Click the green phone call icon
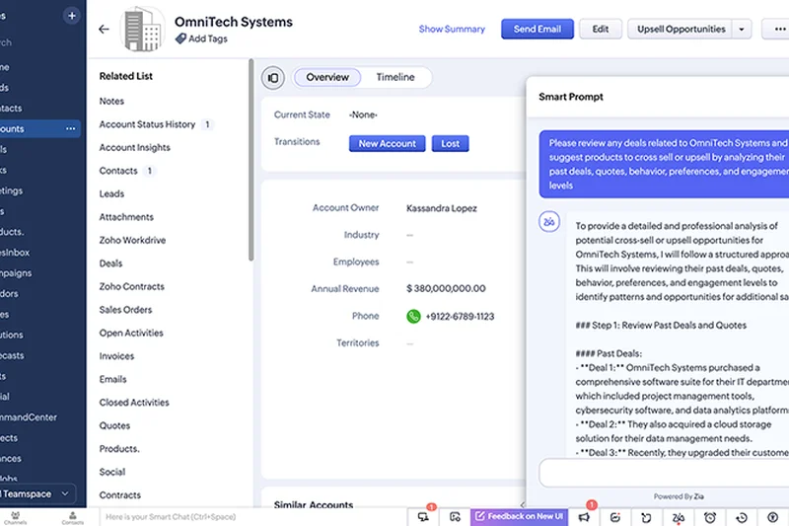This screenshot has width=789, height=526. pyautogui.click(x=413, y=316)
